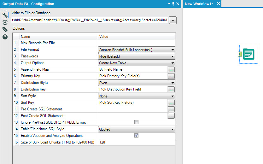The image size is (263, 164).
Task: Select the Sort Key row label
Action: pyautogui.click(x=27, y=102)
